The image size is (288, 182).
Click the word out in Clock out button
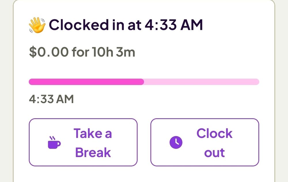point(214,152)
